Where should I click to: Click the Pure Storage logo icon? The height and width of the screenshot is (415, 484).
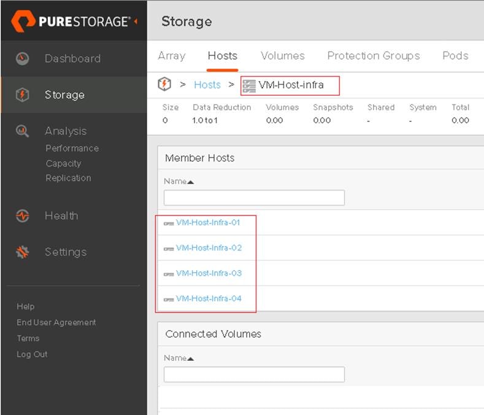23,21
